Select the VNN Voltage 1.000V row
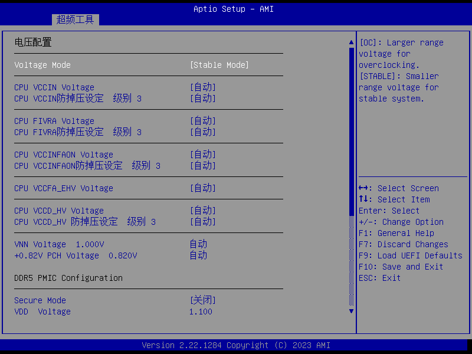472x354 pixels. click(59, 244)
